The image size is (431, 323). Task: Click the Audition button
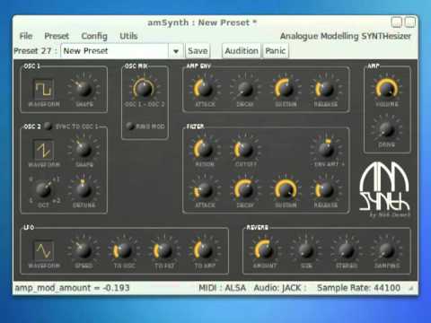pos(242,51)
